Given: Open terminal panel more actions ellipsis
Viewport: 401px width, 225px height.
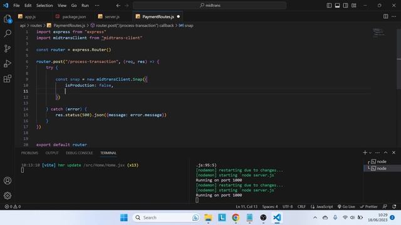Looking at the screenshot, I should [x=377, y=152].
